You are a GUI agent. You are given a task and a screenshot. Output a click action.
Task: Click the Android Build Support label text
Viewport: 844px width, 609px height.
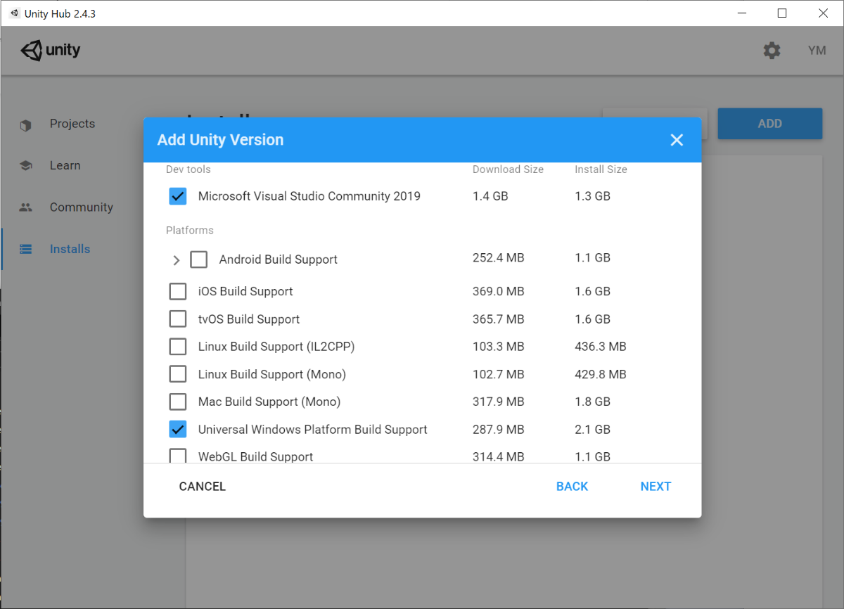pos(279,259)
